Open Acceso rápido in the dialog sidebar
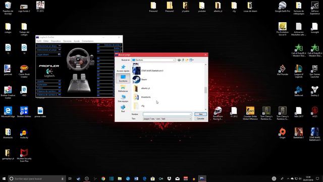This screenshot has width=323, height=182. pos(123,68)
